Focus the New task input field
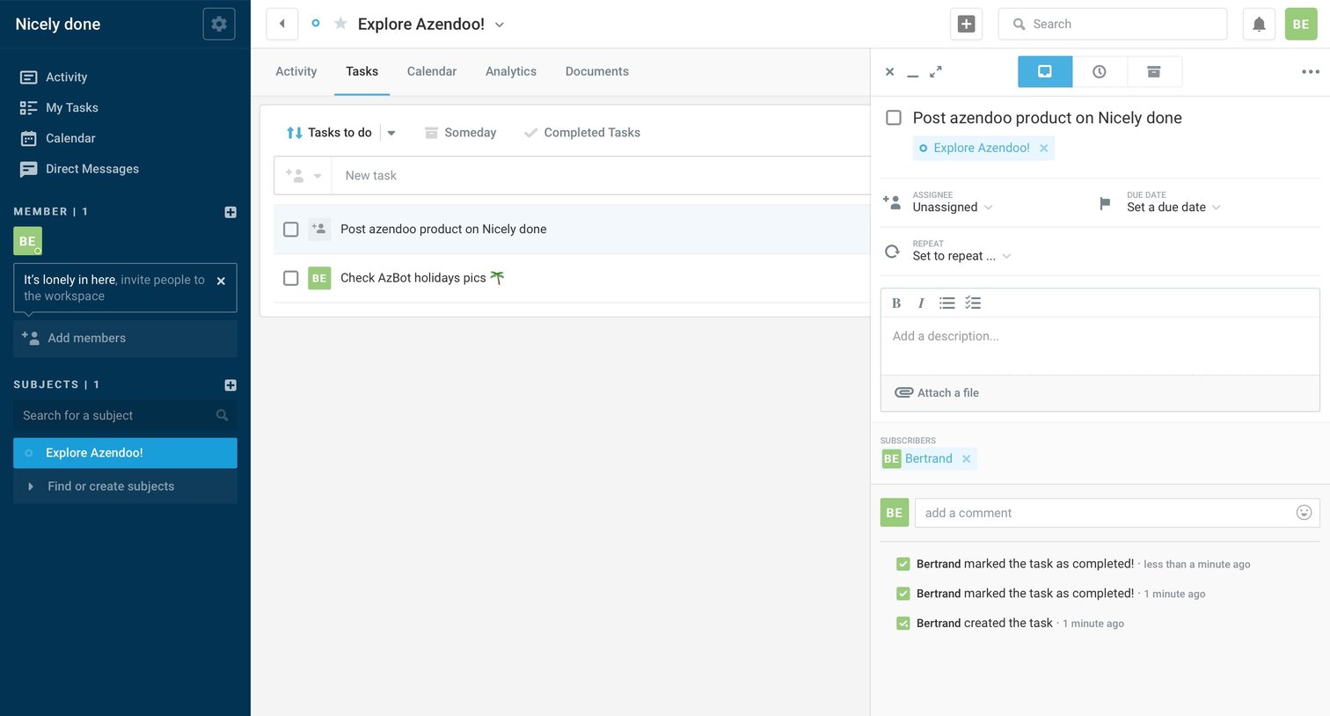The height and width of the screenshot is (716, 1330). tap(601, 176)
